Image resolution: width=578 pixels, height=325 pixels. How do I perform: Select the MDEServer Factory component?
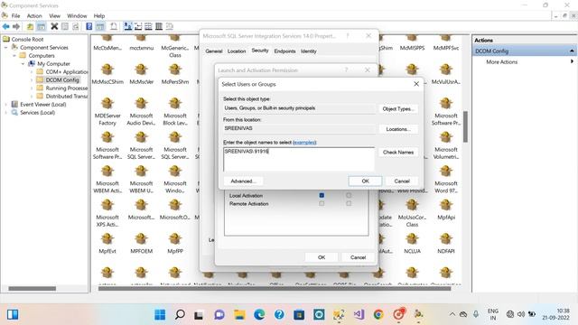(x=107, y=111)
